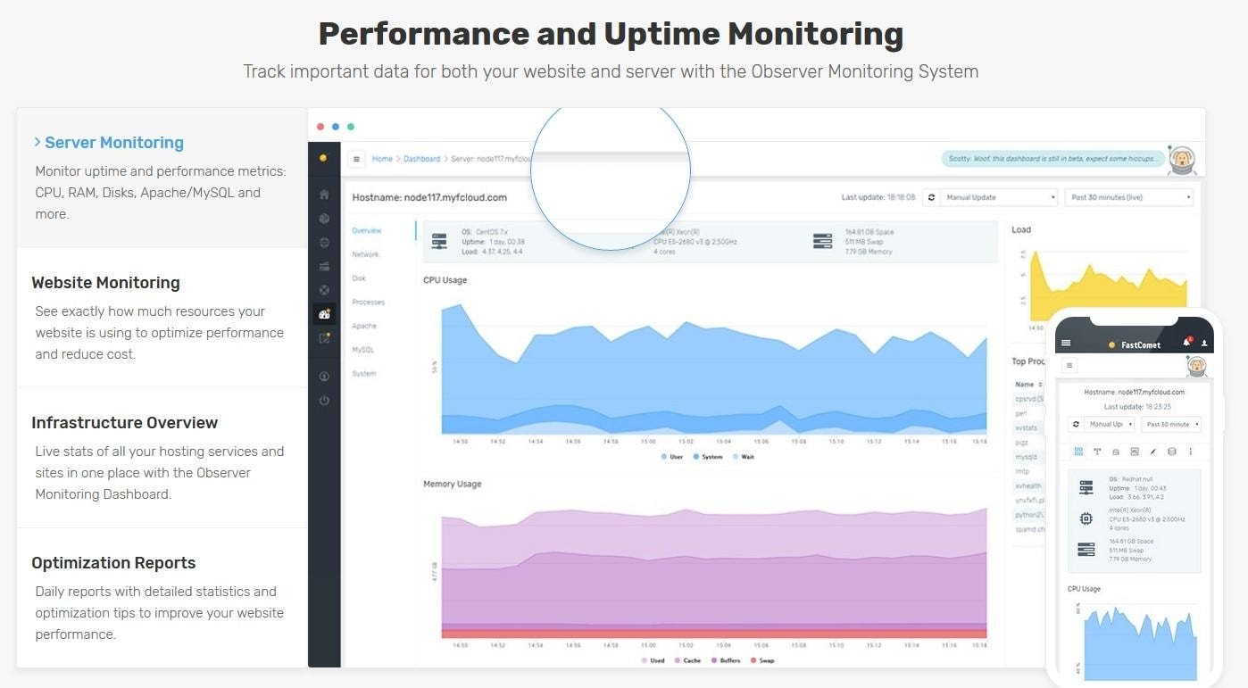Screen dimensions: 1248x688
Task: Select the Overview tab
Action: tap(366, 231)
